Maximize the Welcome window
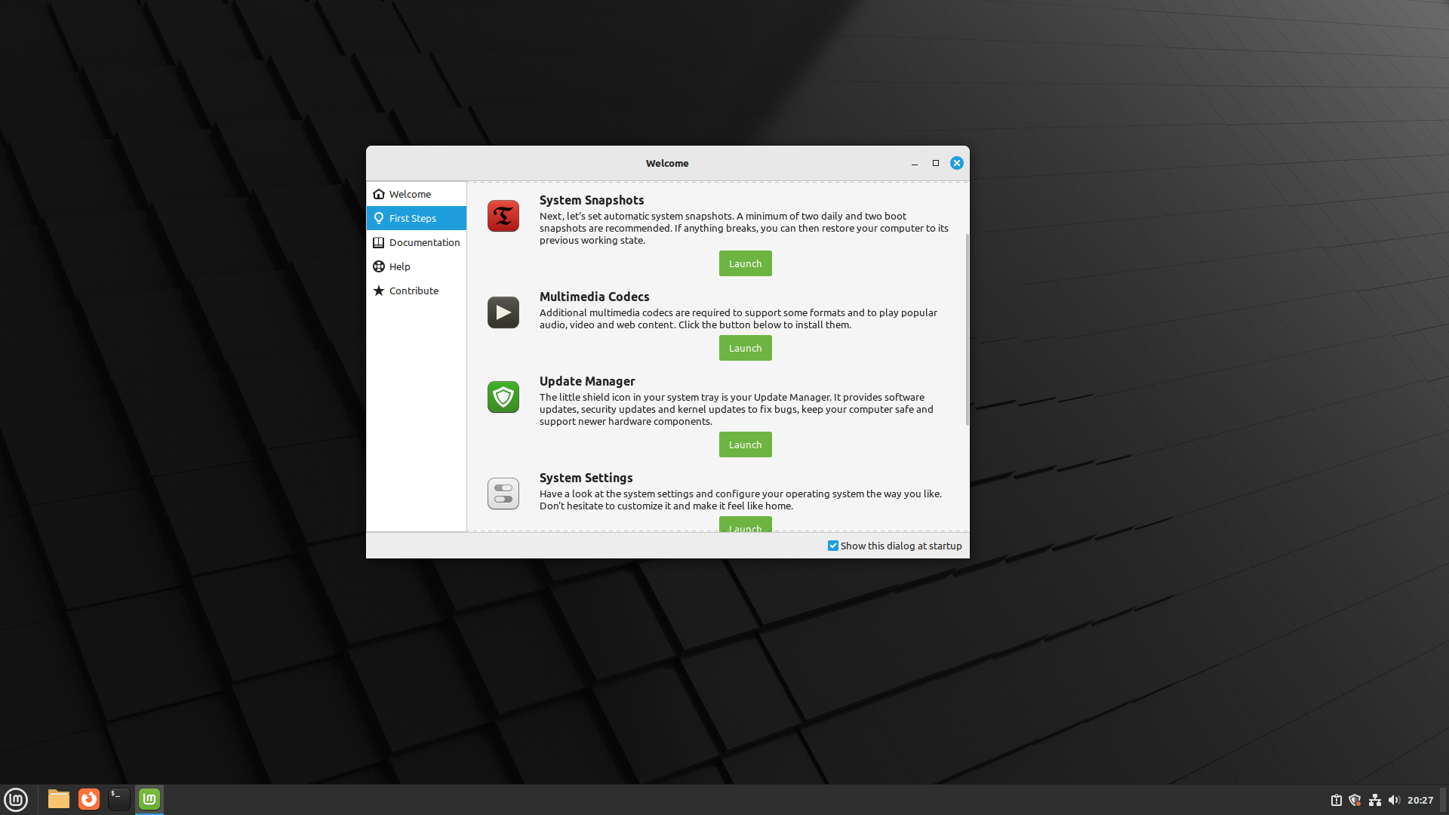The width and height of the screenshot is (1449, 815). (936, 163)
